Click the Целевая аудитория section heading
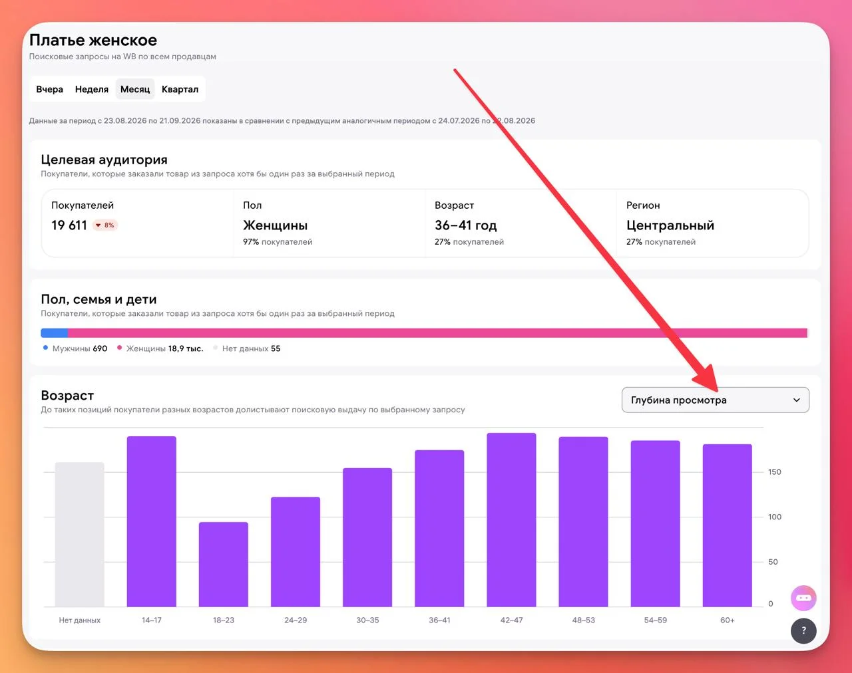 [105, 160]
